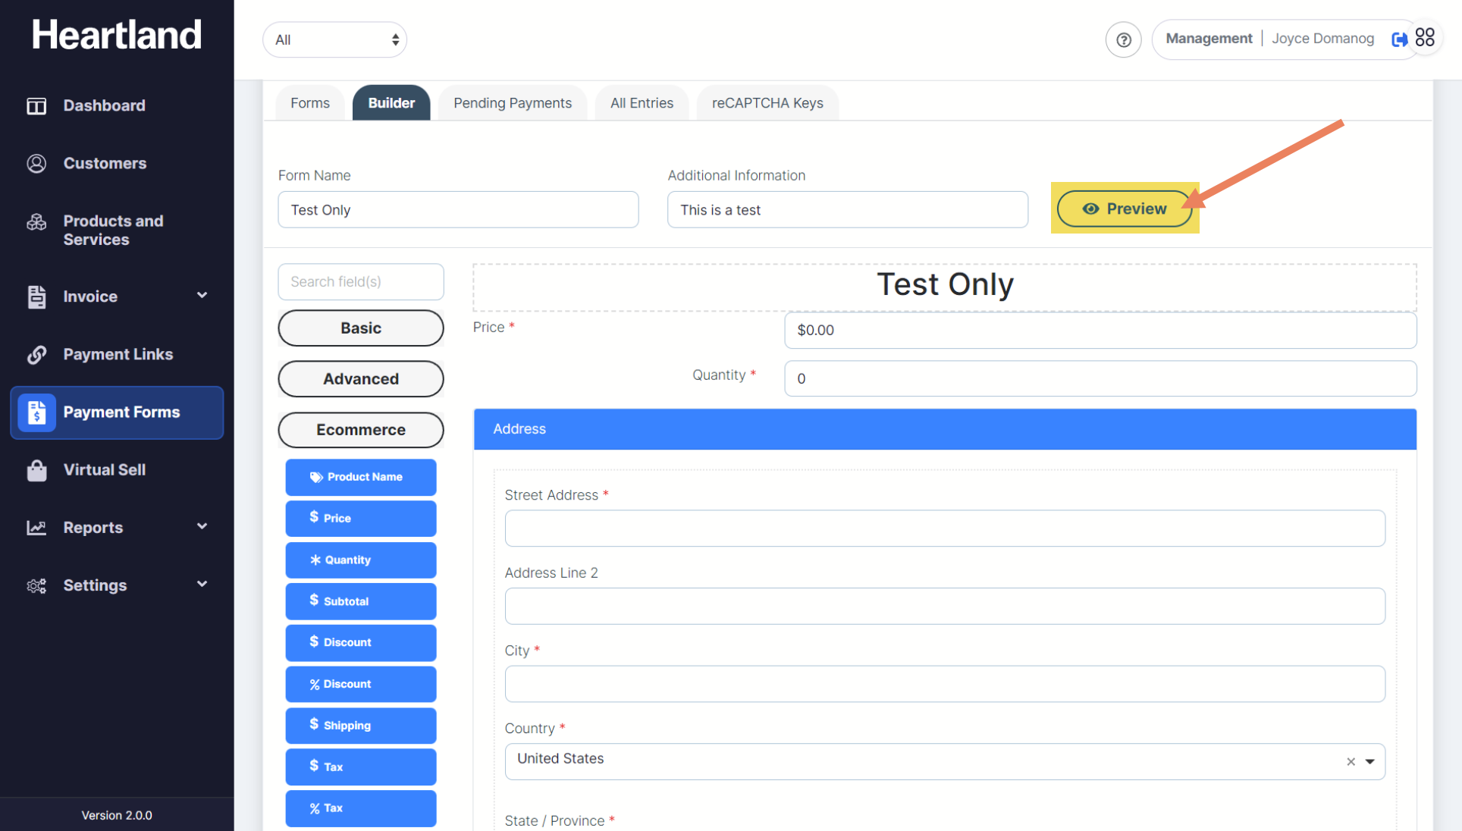Click the percent icon on Tax button

[315, 809]
